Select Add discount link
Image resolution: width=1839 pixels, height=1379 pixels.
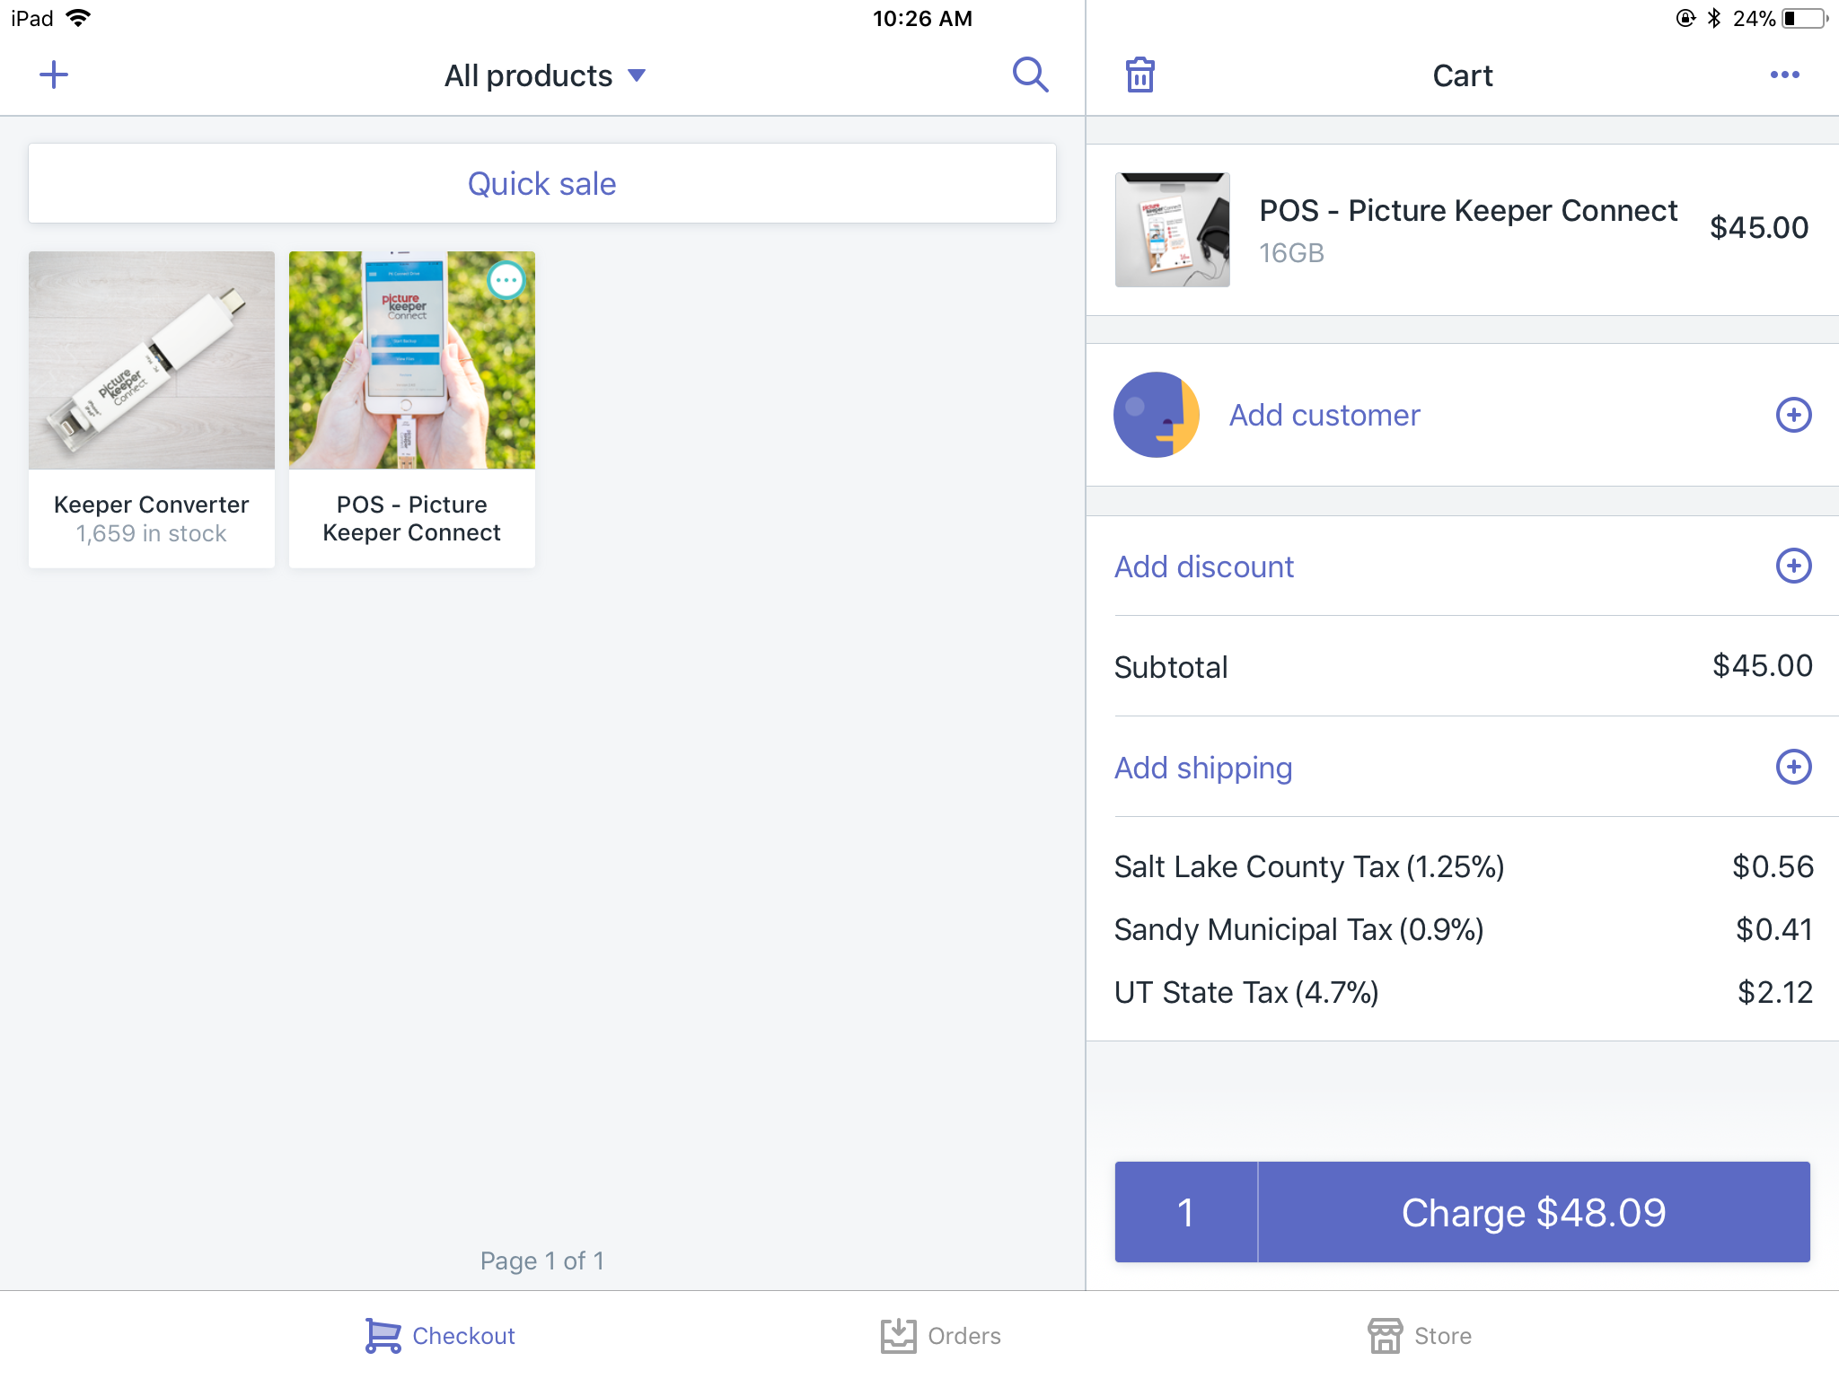pyautogui.click(x=1204, y=567)
